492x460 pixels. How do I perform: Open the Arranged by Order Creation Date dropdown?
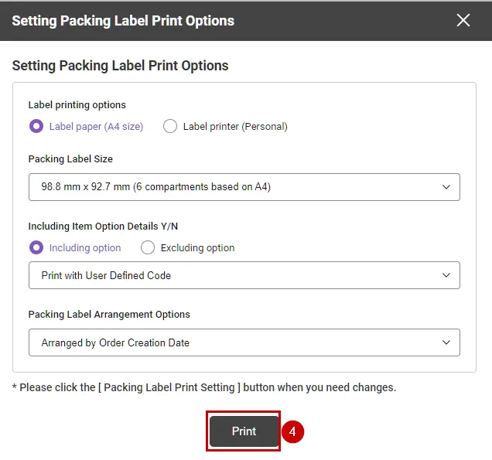(x=244, y=342)
